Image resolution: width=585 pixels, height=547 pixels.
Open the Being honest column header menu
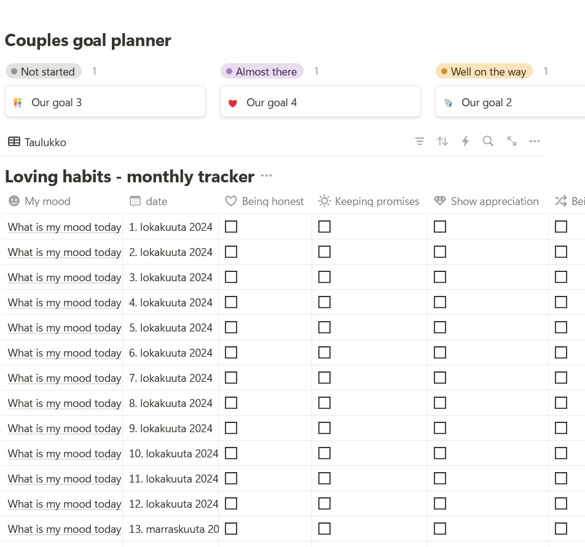265,201
